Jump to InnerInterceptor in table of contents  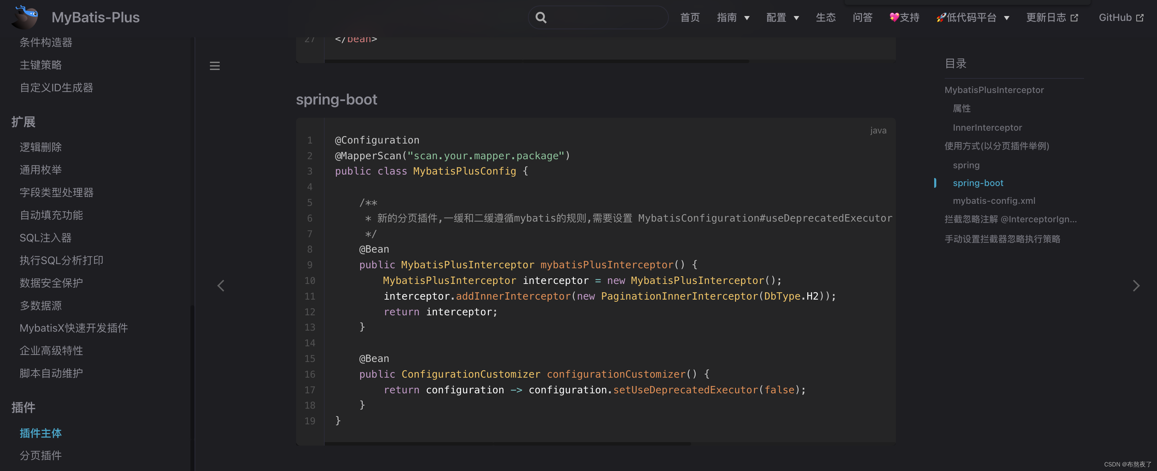click(x=987, y=128)
